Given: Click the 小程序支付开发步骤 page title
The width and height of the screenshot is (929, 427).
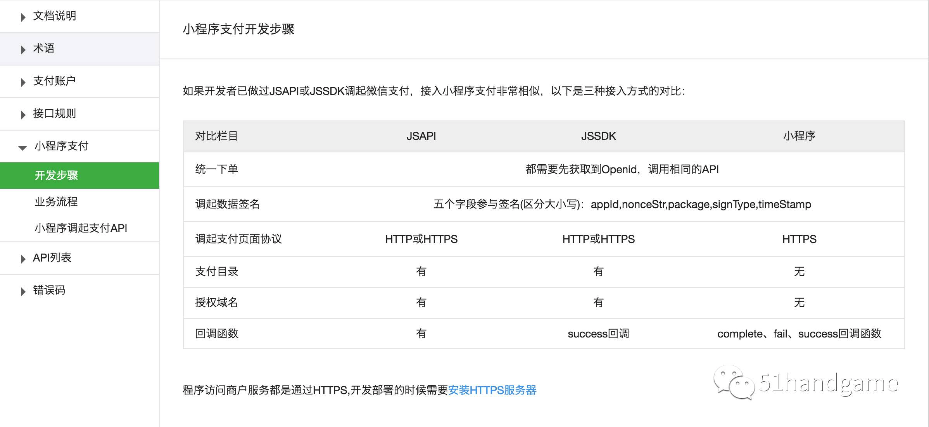Looking at the screenshot, I should [x=238, y=29].
